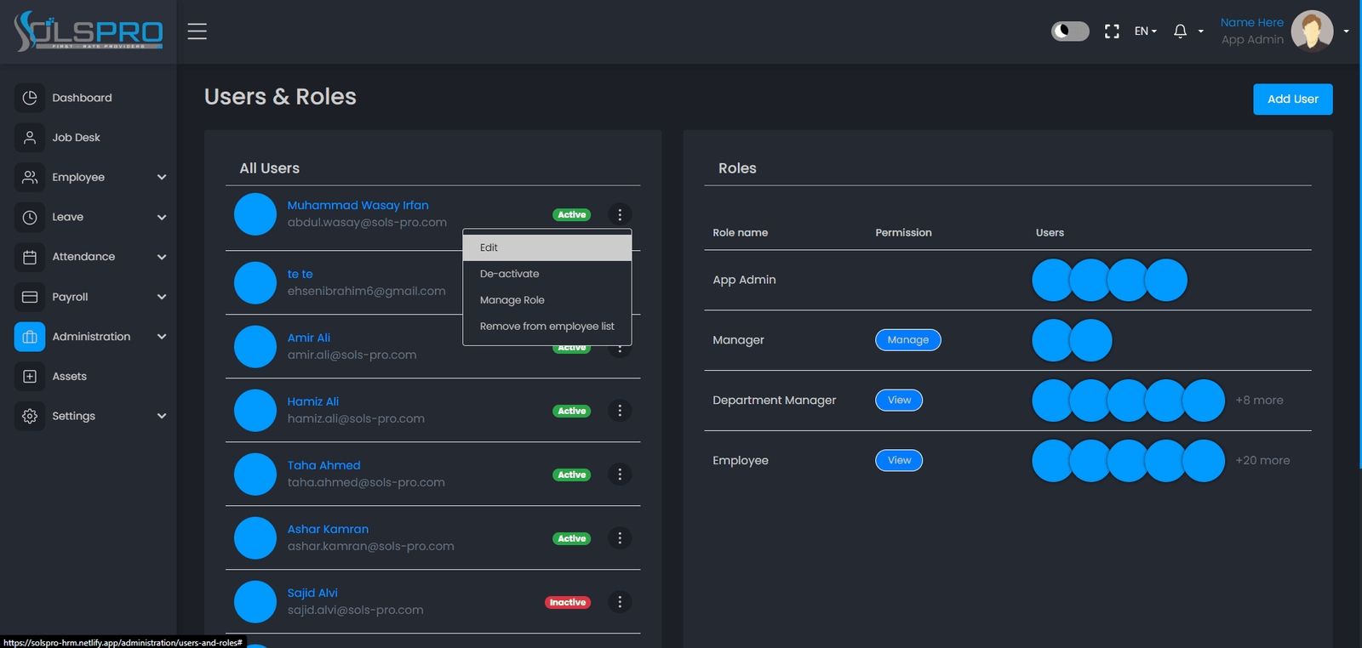
Task: Select Remove from employee list
Action: 547,327
